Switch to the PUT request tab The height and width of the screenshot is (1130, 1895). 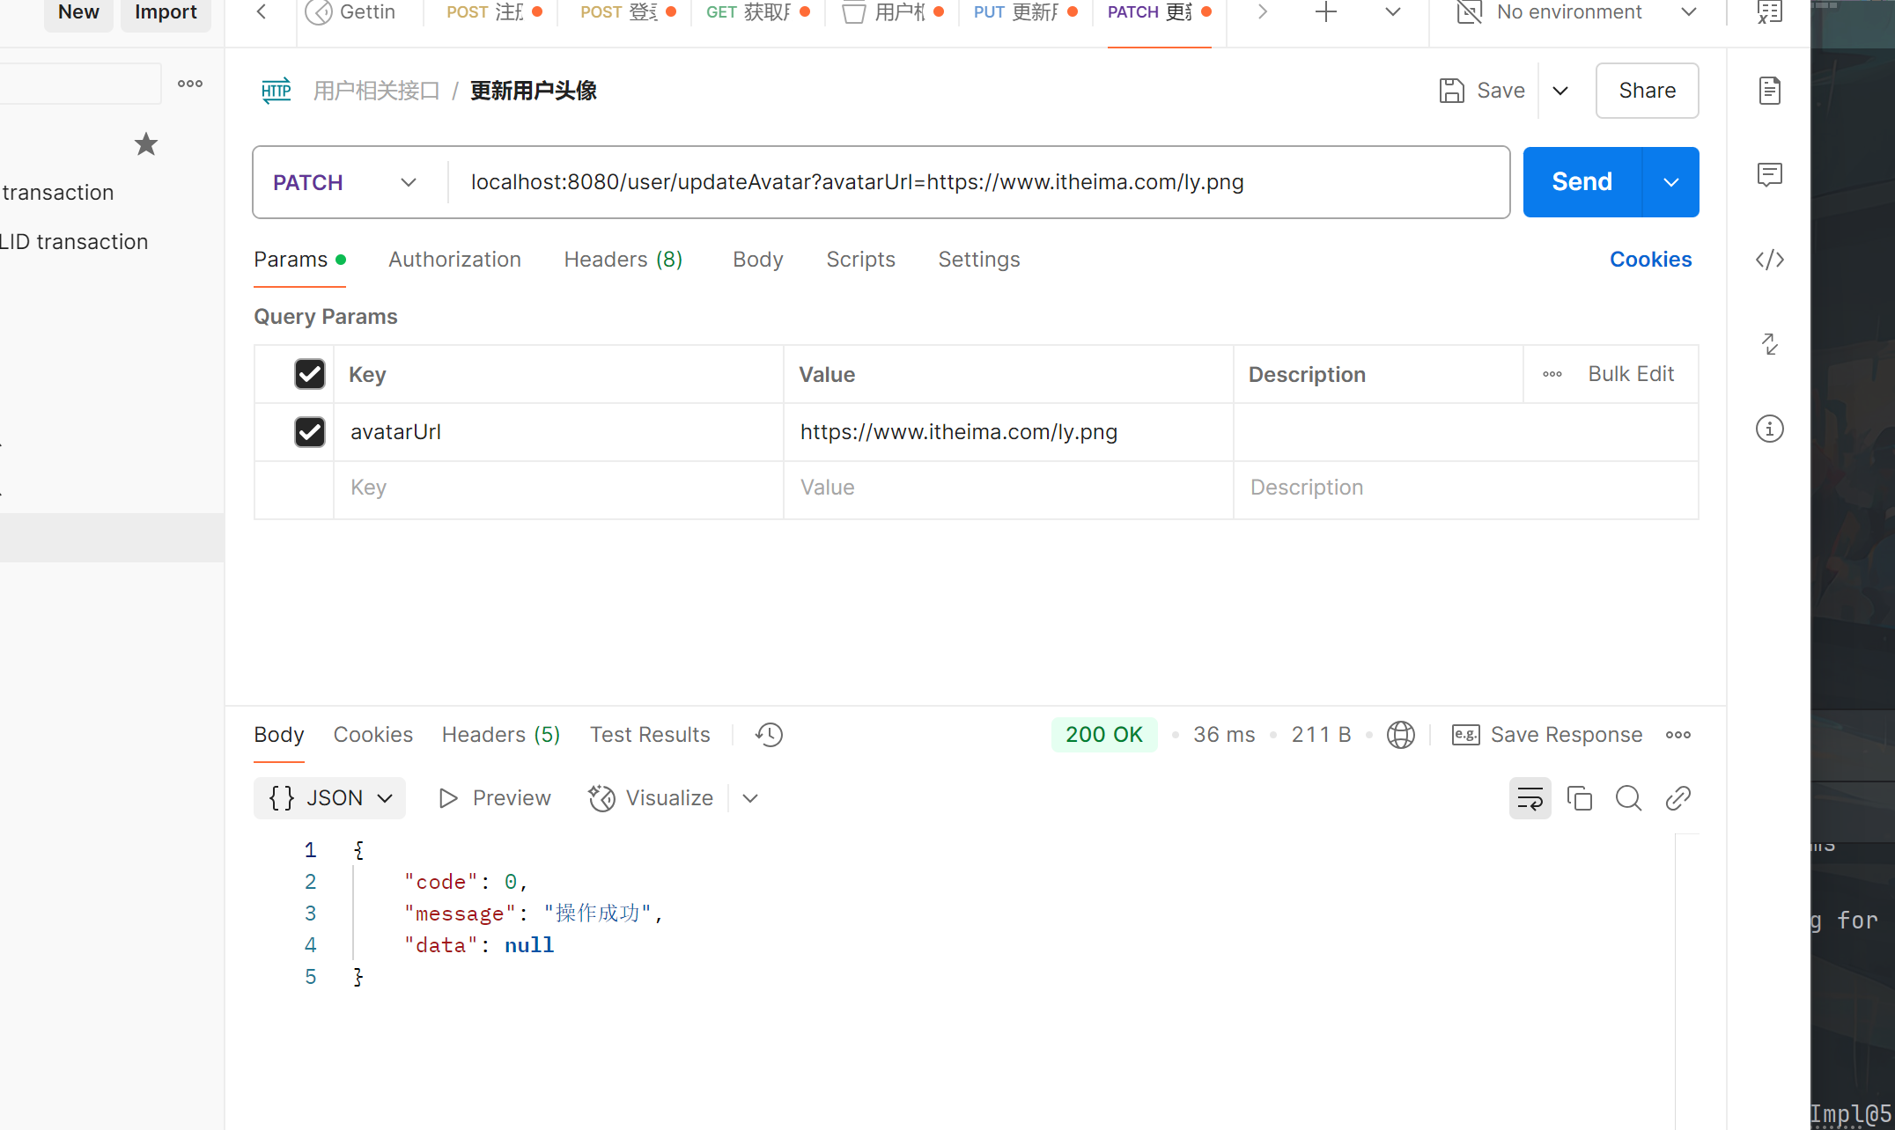(x=1025, y=12)
